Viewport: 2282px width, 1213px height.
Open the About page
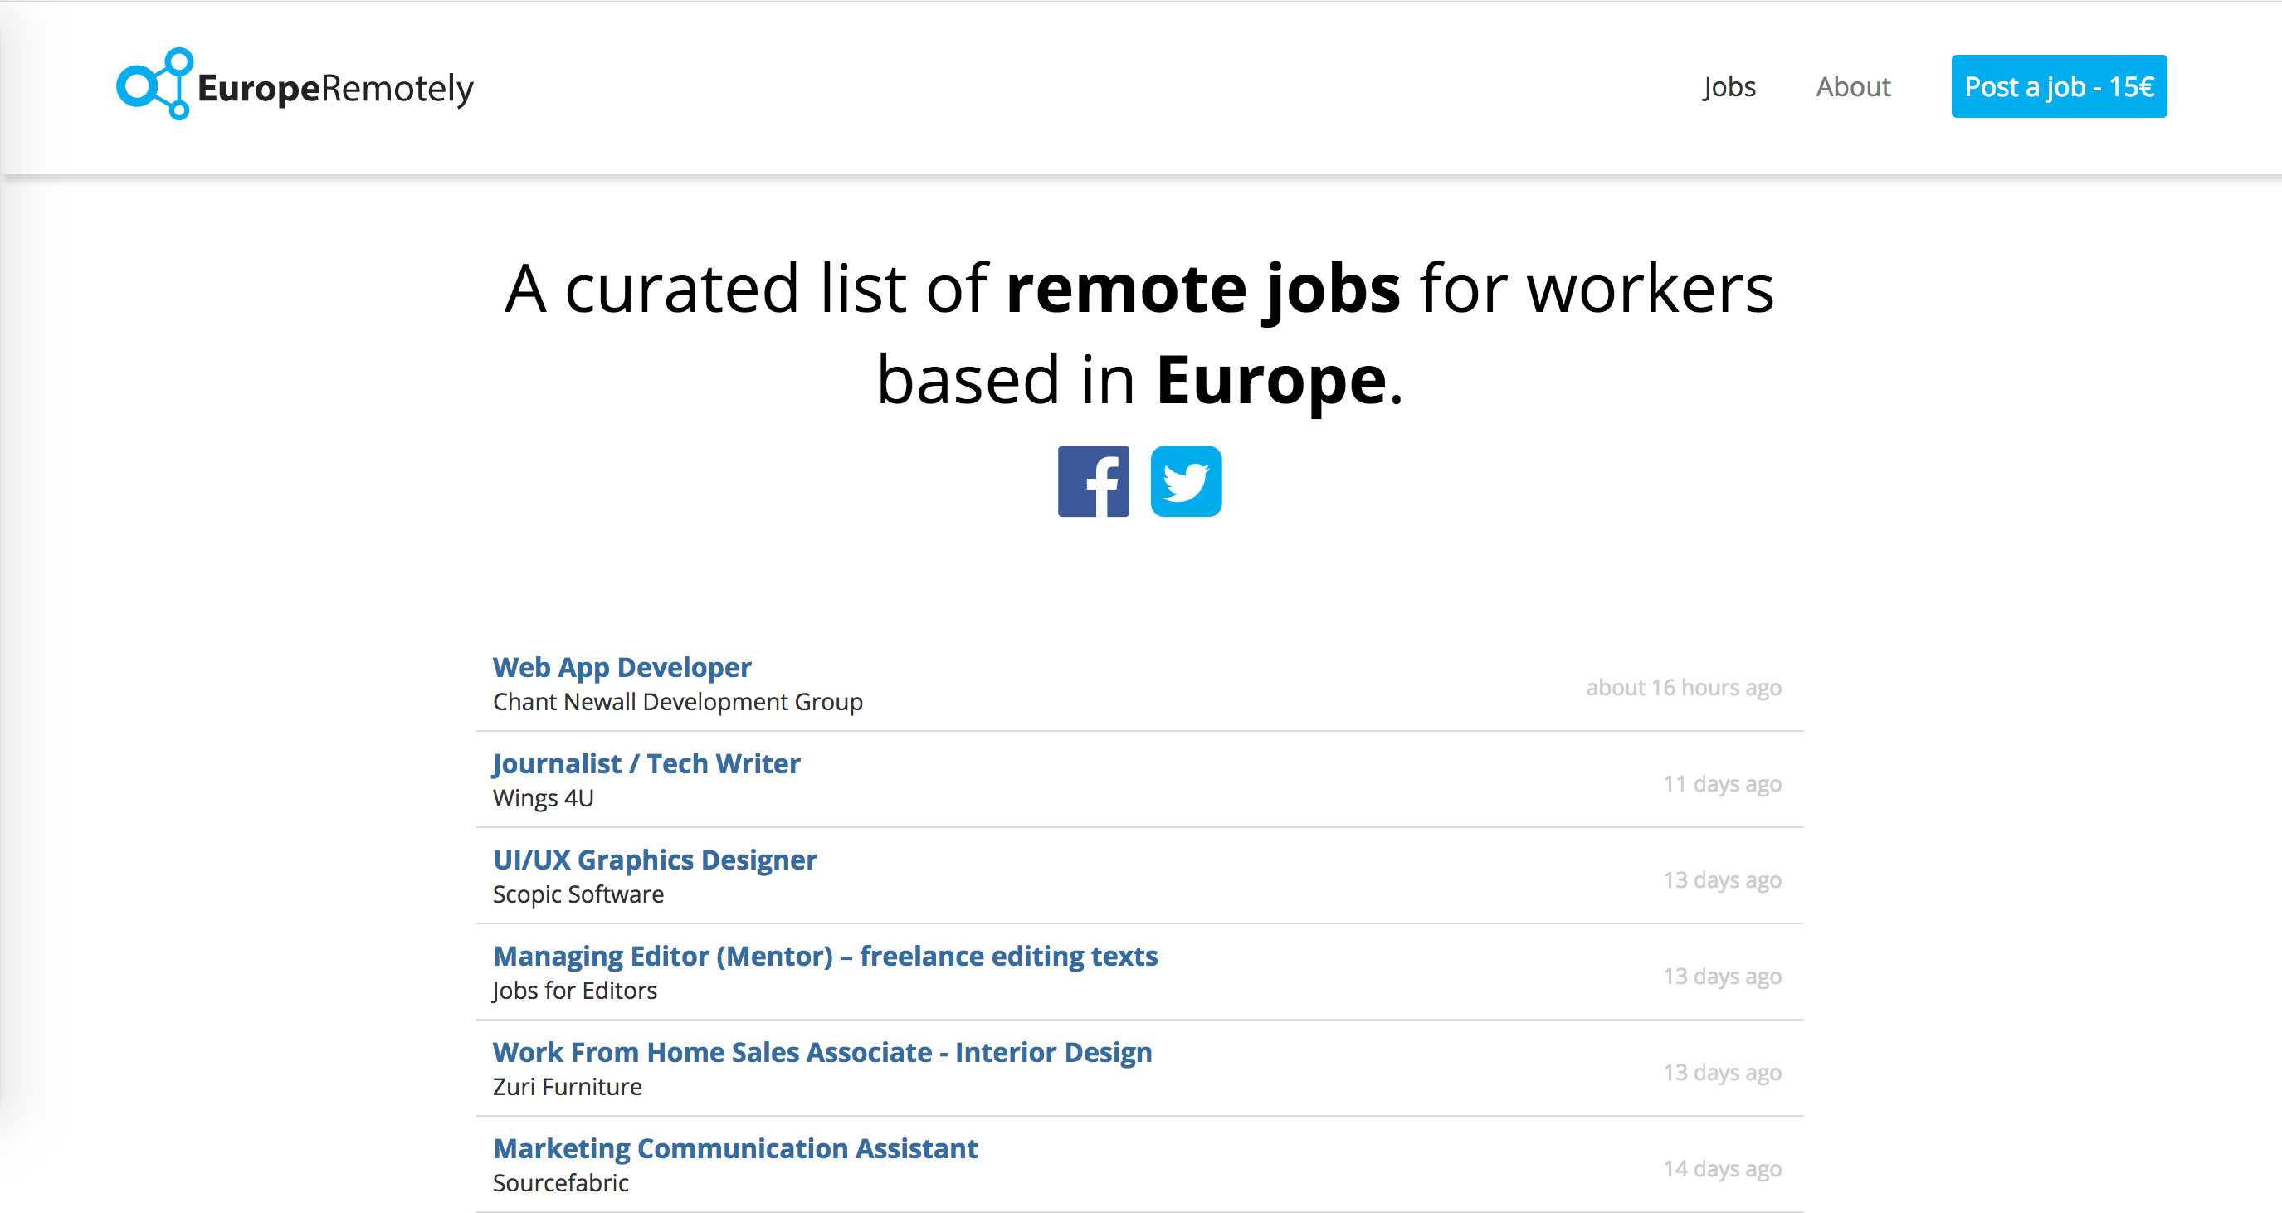(x=1852, y=86)
